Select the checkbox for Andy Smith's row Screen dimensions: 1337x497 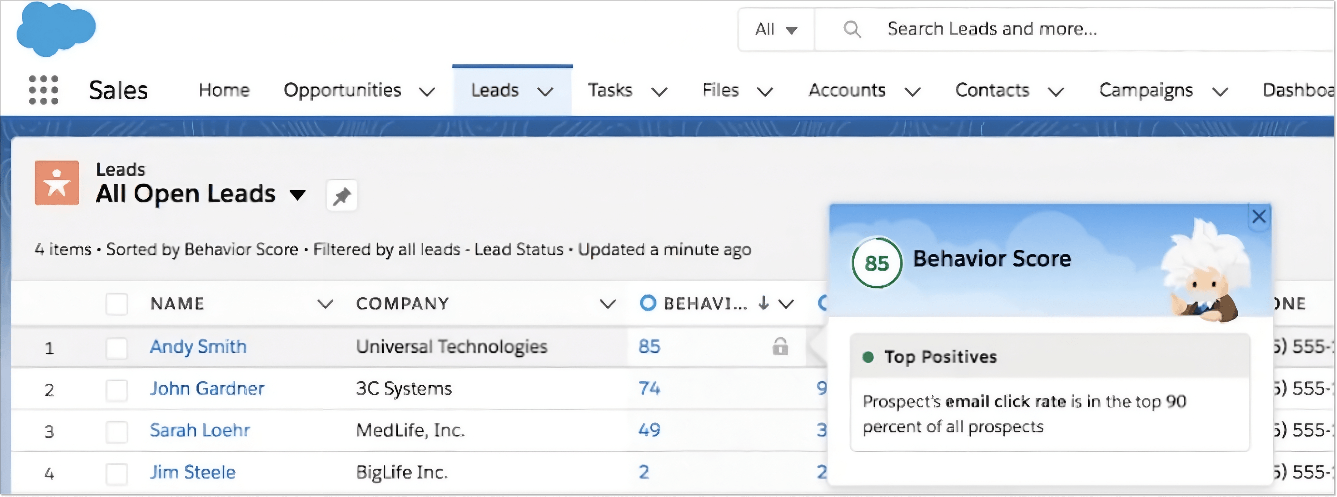pos(117,348)
